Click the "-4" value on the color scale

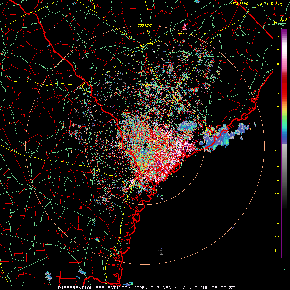coord(277,194)
